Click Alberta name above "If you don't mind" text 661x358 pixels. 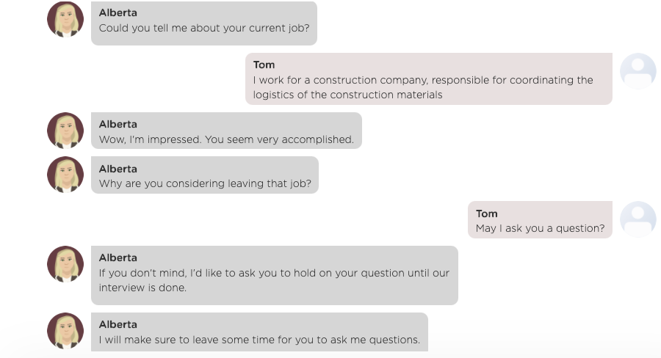point(118,257)
